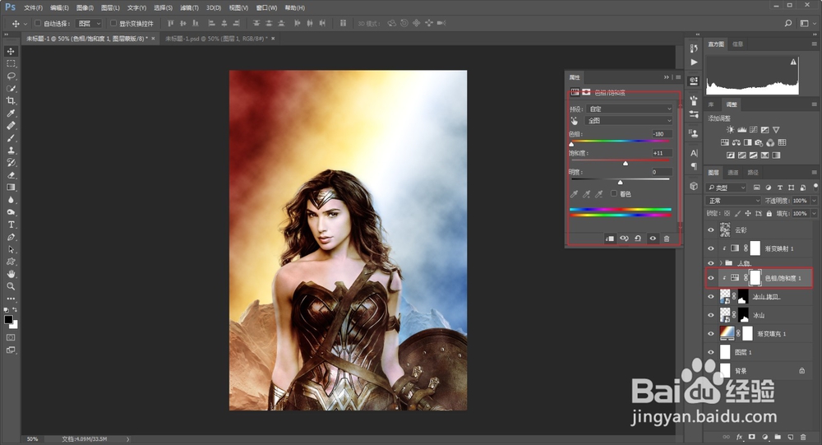Hide the 云彩 layer
The width and height of the screenshot is (822, 445).
711,229
